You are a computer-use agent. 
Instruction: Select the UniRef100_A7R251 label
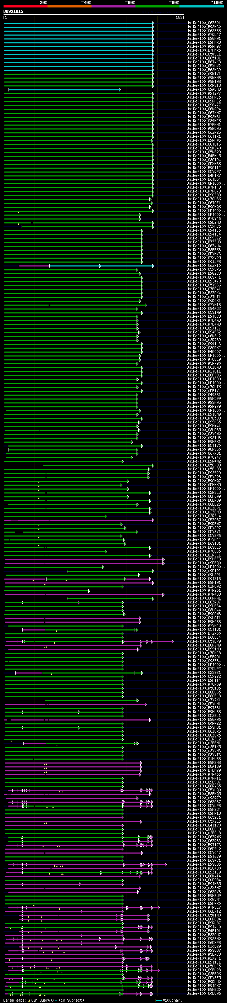[204, 591]
